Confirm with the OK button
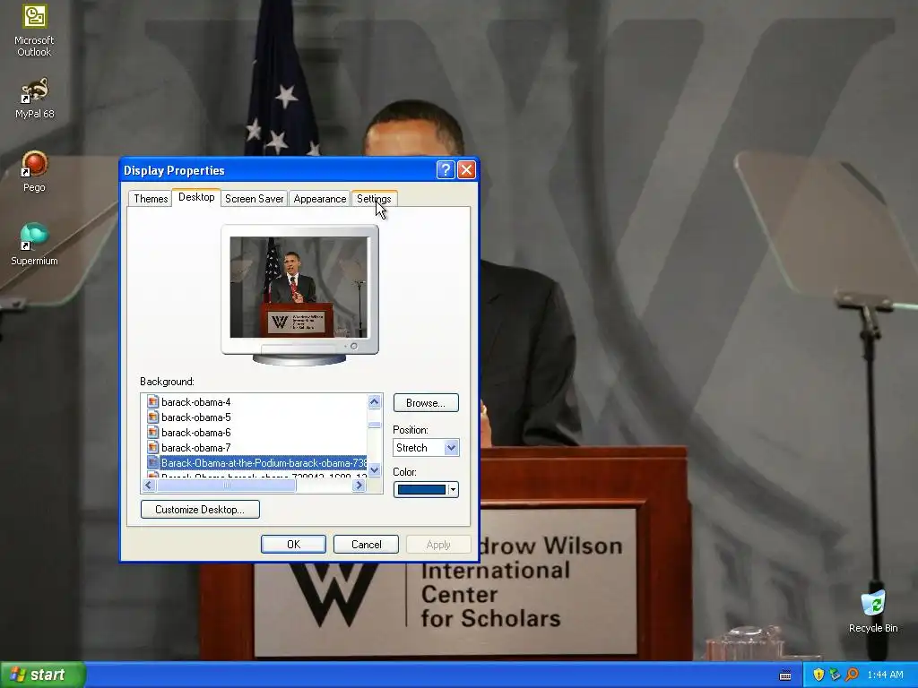This screenshot has height=688, width=918. pyautogui.click(x=293, y=544)
